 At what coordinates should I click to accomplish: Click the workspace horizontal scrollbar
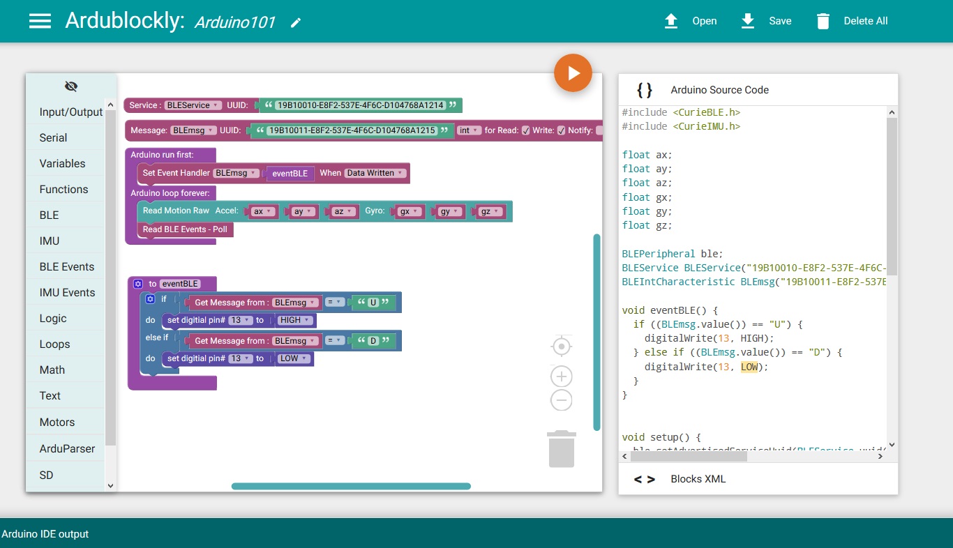[x=351, y=486]
